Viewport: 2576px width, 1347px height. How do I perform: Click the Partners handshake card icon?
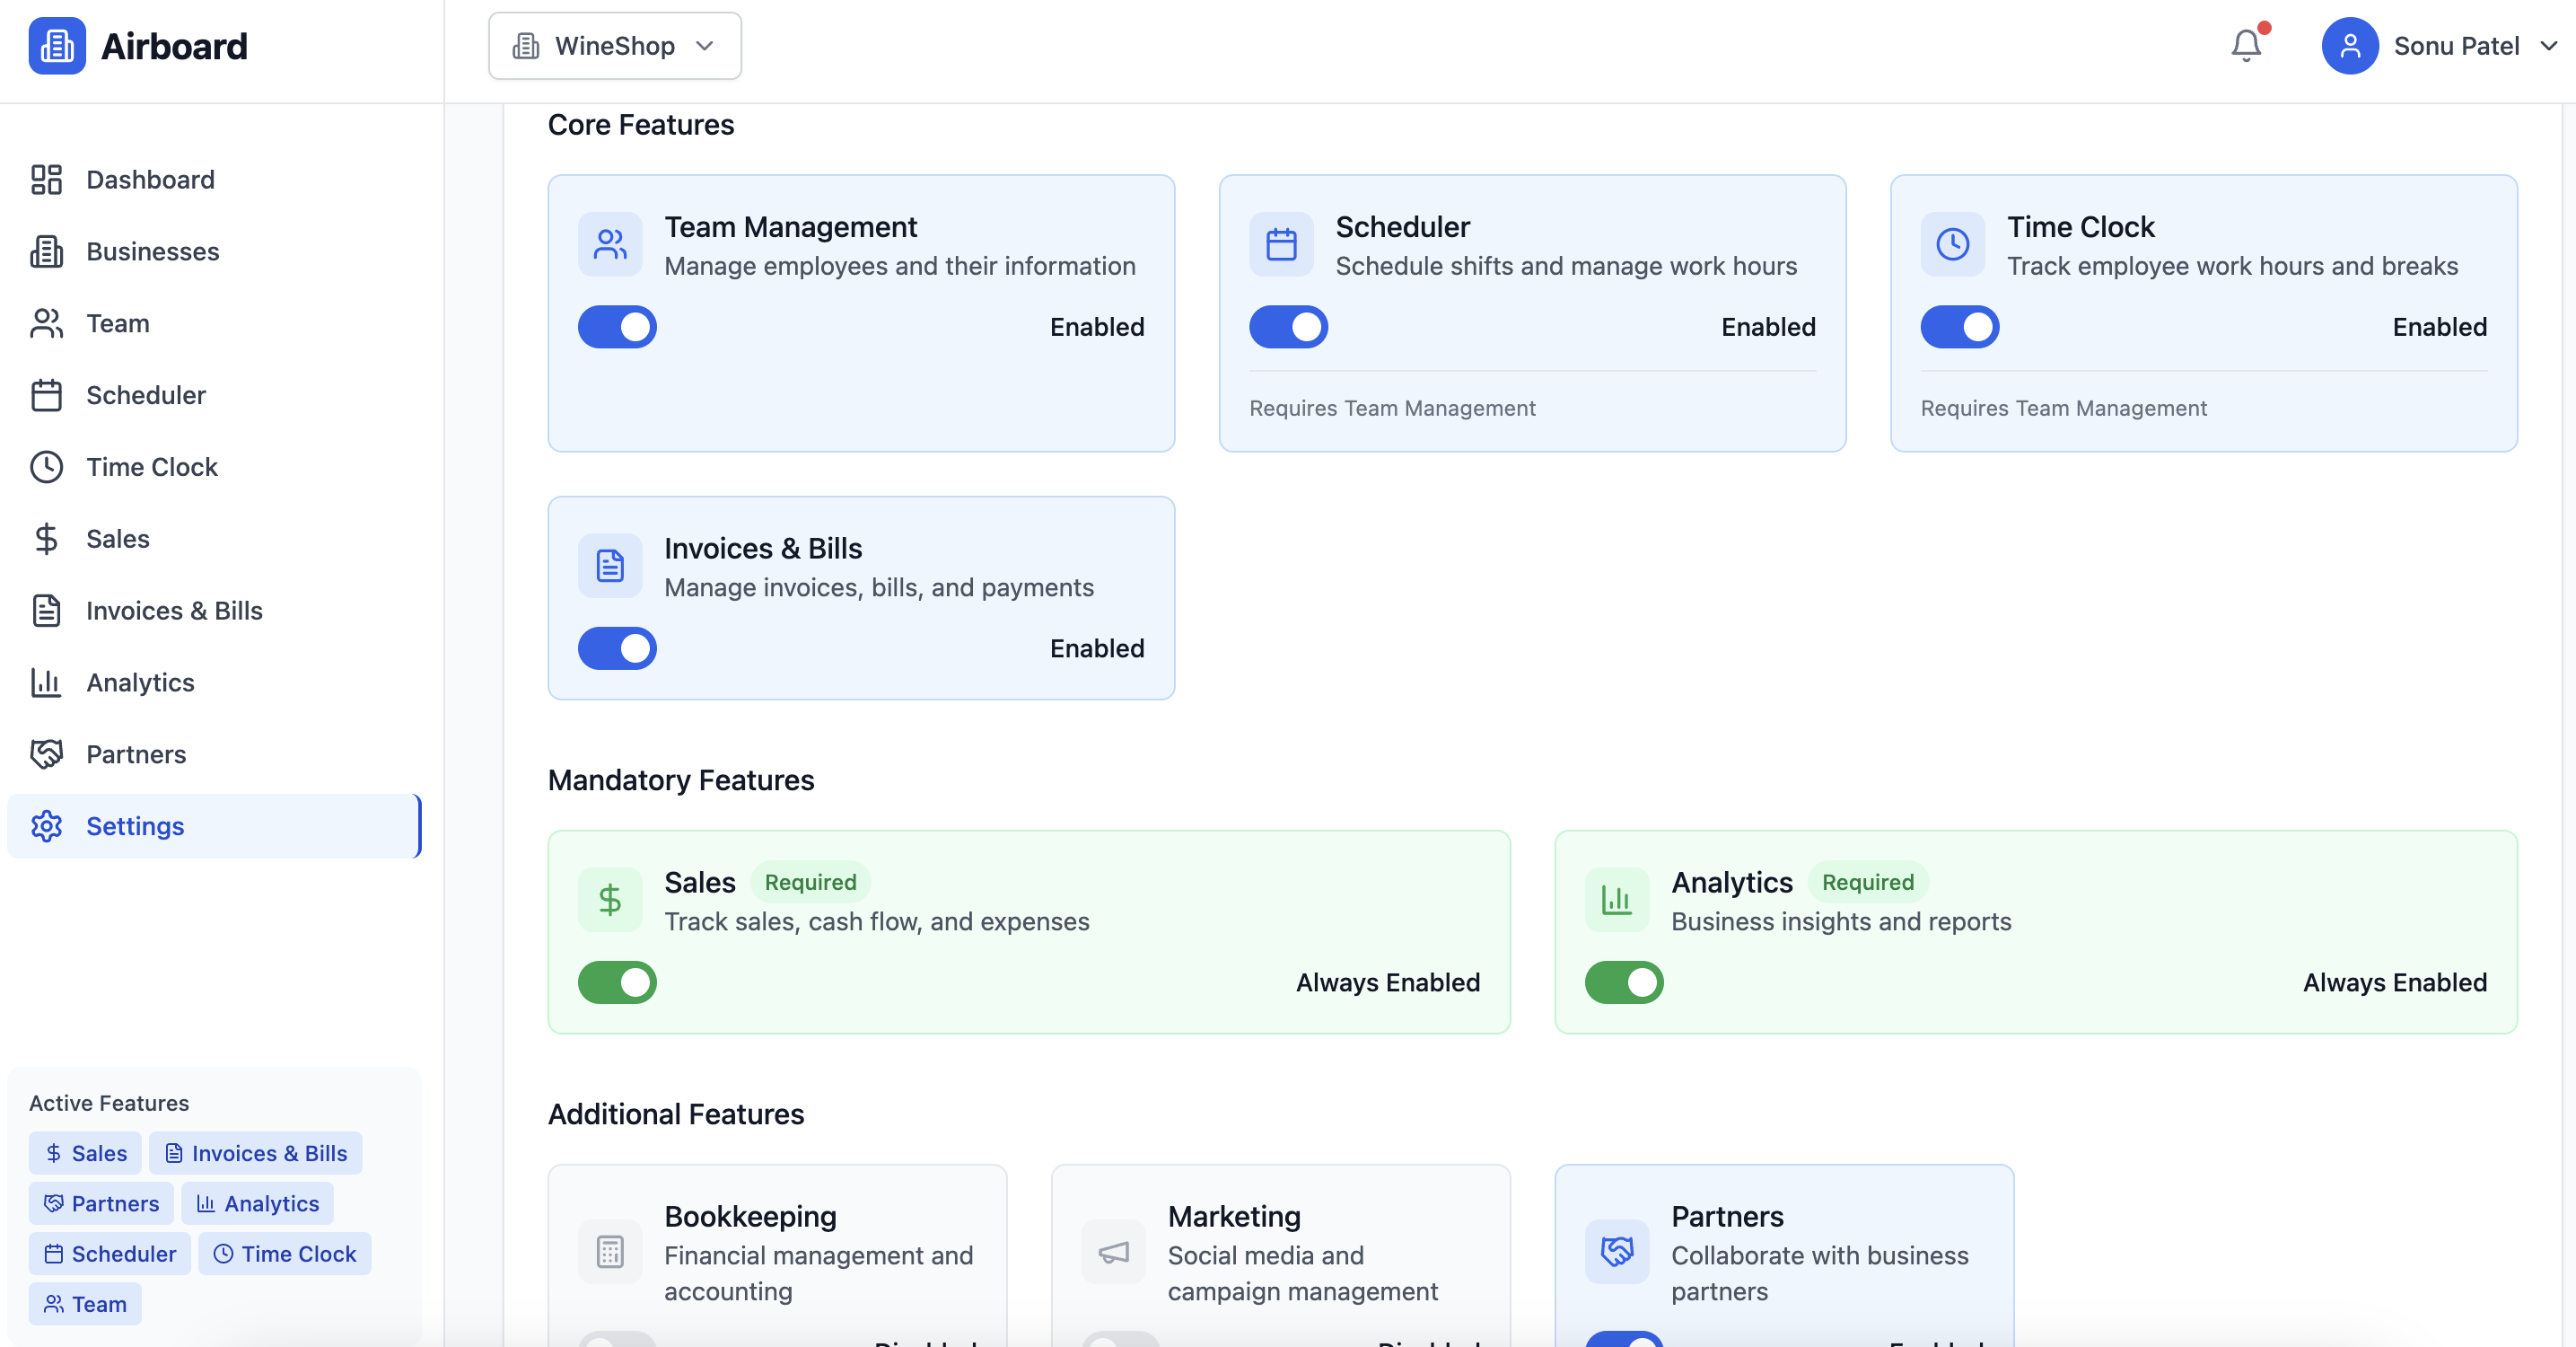[x=1617, y=1251]
